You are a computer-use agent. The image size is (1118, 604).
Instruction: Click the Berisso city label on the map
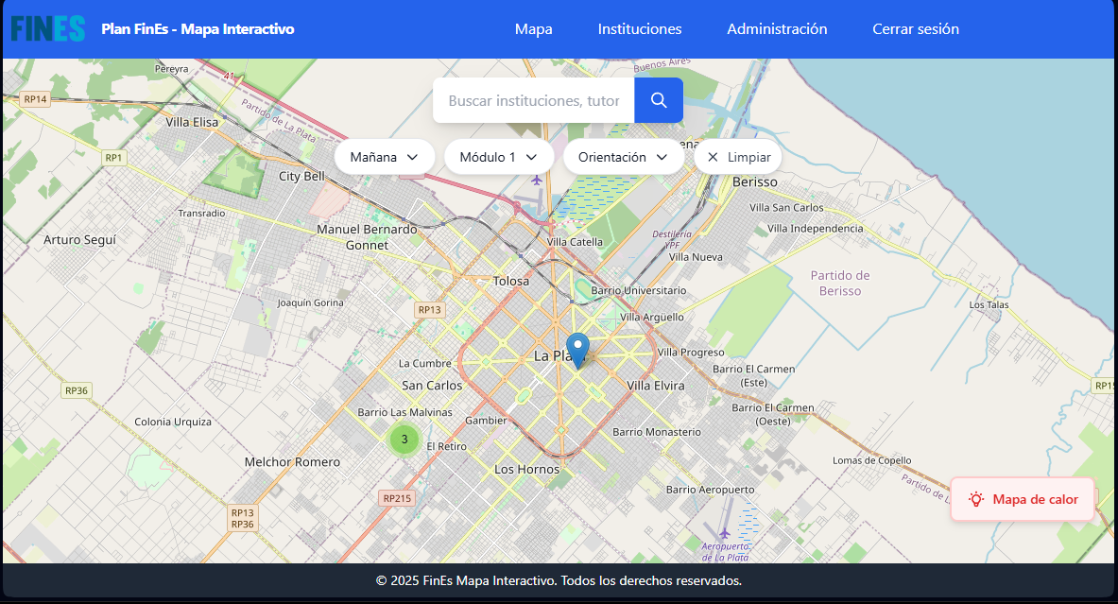pyautogui.click(x=754, y=181)
